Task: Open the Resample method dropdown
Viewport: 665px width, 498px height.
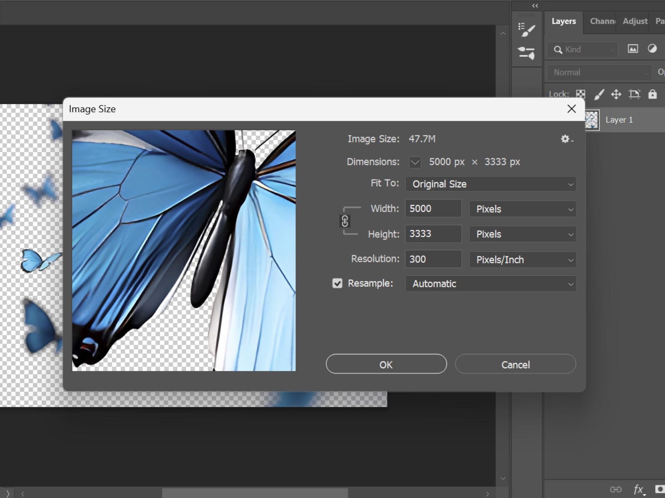Action: [490, 284]
